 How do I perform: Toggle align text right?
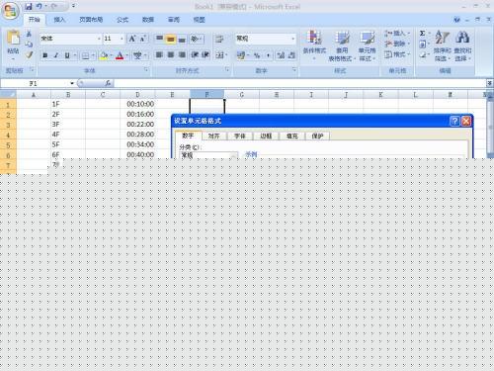point(182,55)
